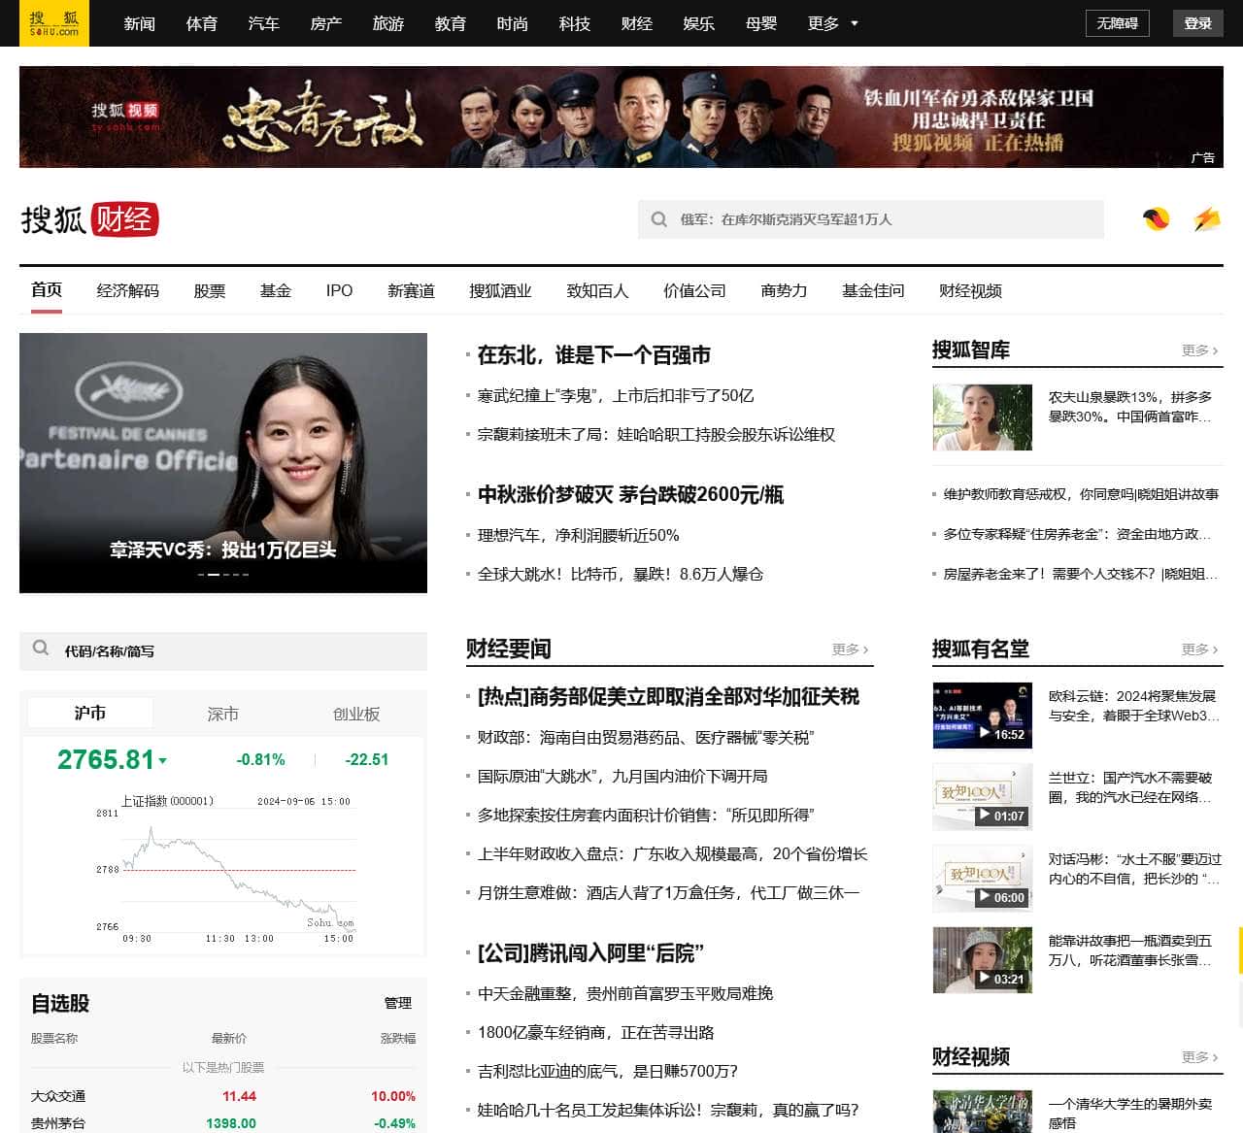The width and height of the screenshot is (1243, 1133).
Task: Click the header news search input field
Action: 871,219
